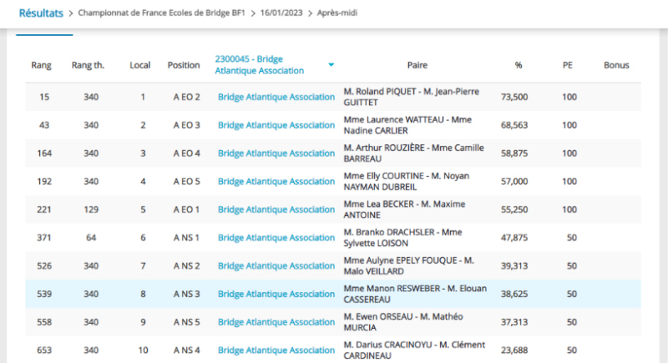Image resolution: width=668 pixels, height=363 pixels.
Task: Sort by the Rang column header
Action: point(41,65)
